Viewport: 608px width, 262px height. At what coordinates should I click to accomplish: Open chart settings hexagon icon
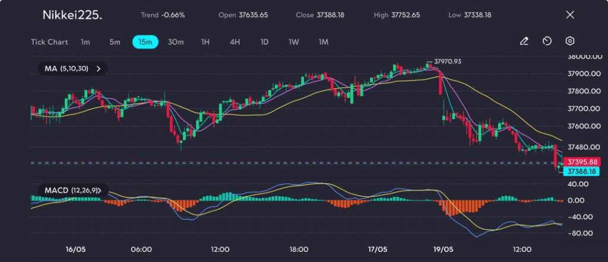point(570,41)
